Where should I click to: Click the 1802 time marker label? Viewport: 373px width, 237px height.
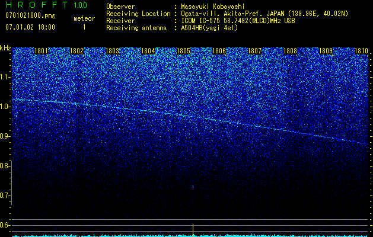coord(77,51)
